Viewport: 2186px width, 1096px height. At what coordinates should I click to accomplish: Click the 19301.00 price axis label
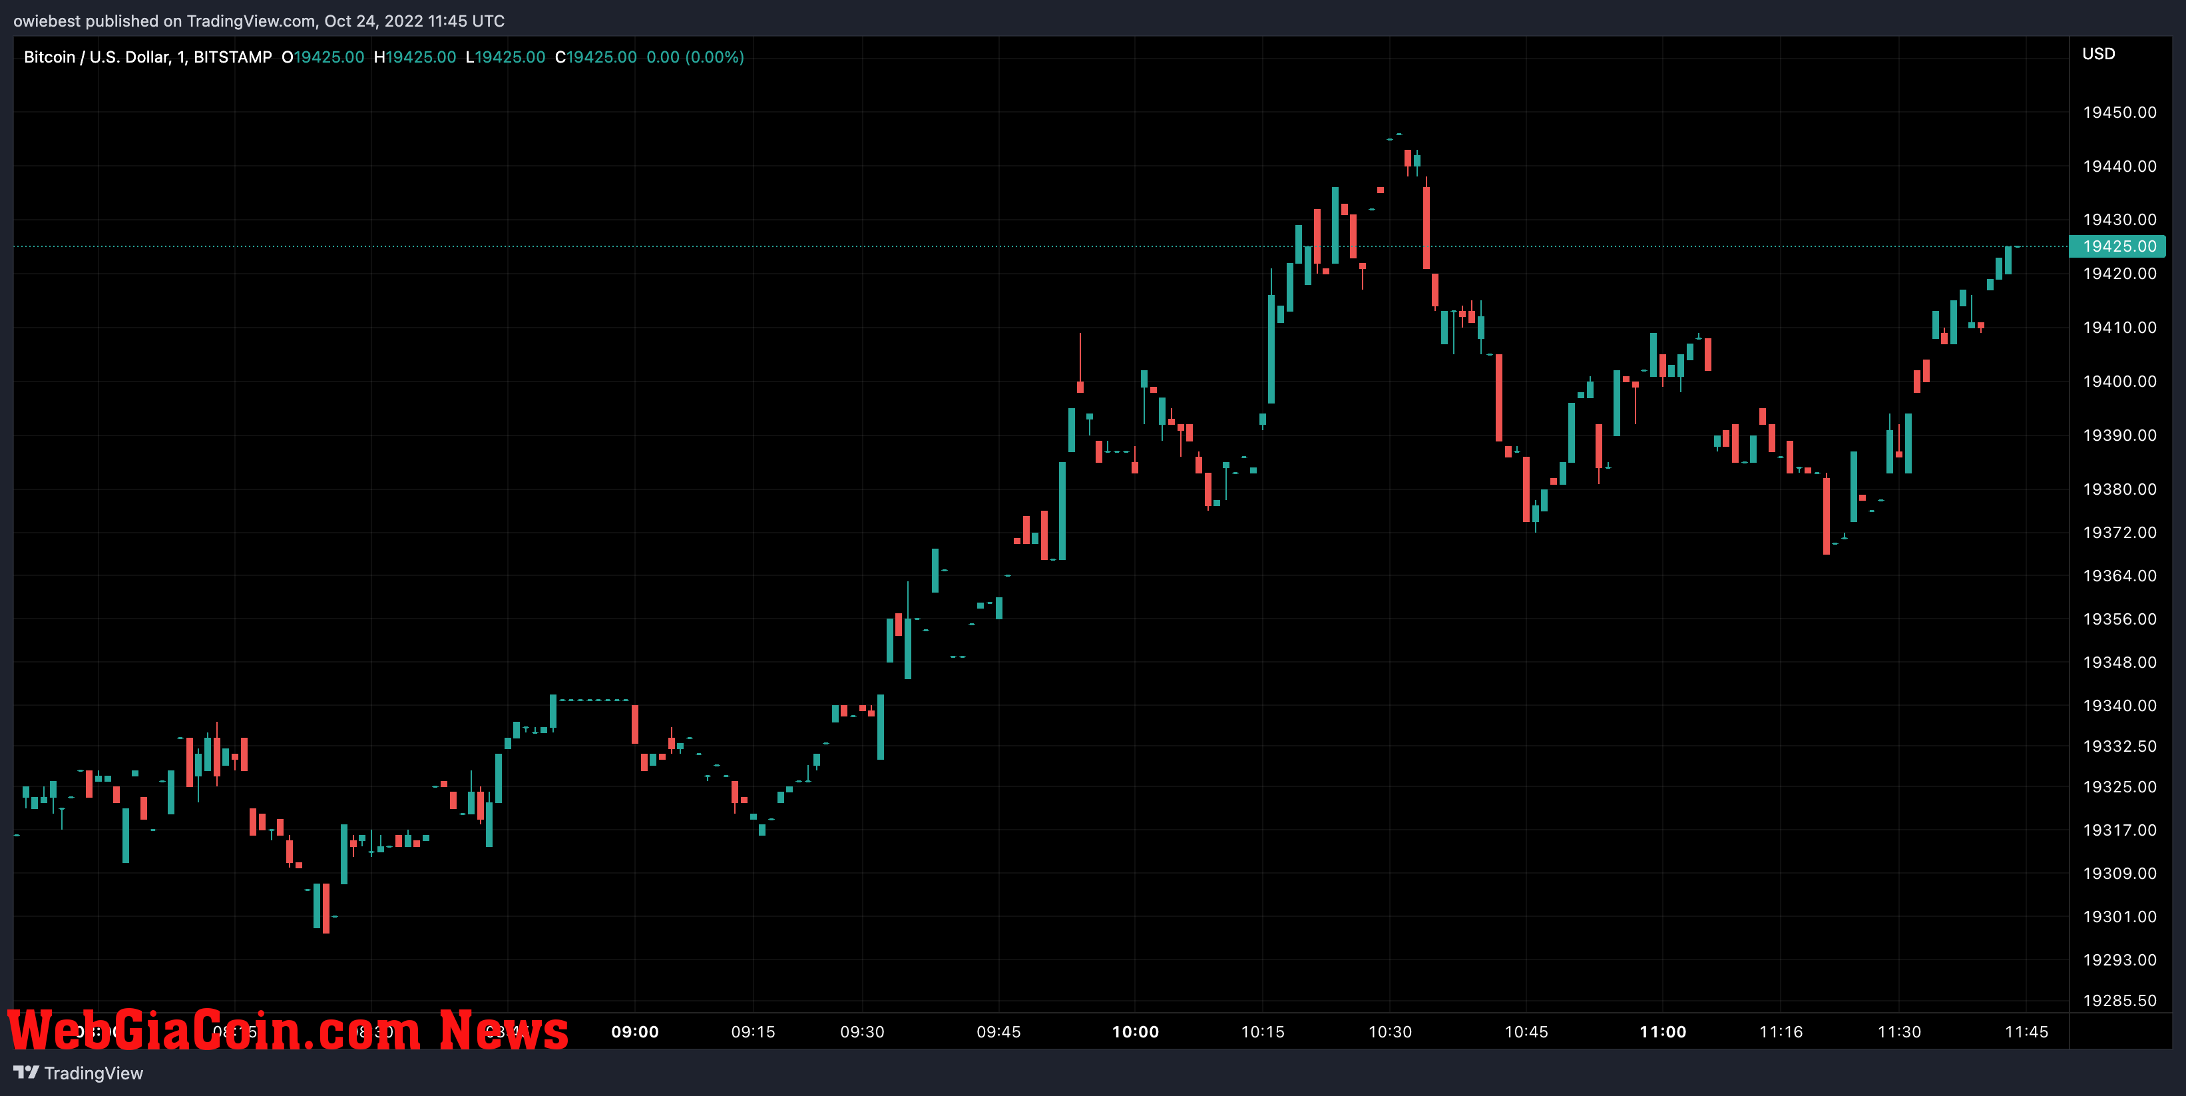tap(2119, 917)
